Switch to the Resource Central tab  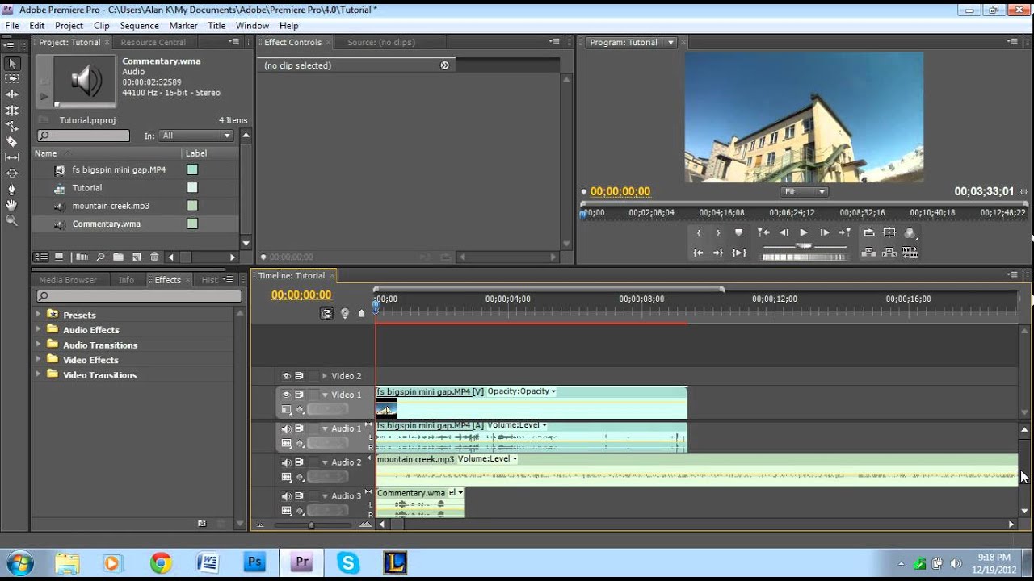(x=153, y=42)
